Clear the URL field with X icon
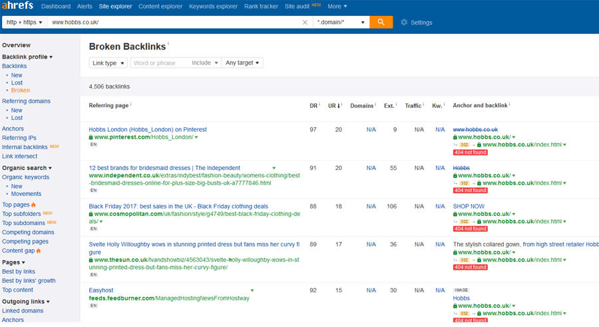 (305, 22)
